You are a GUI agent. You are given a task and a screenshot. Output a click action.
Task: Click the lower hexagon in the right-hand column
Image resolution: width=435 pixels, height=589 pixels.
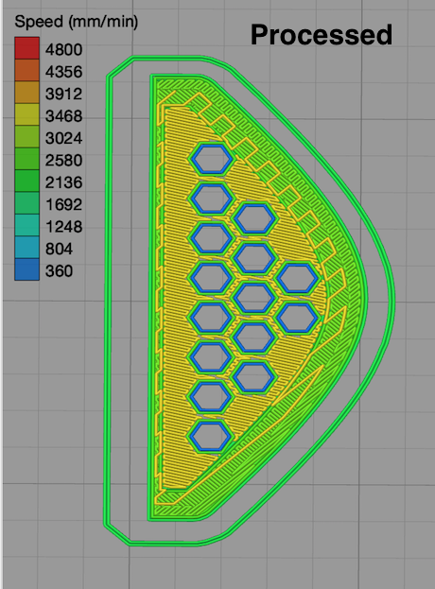click(x=298, y=318)
